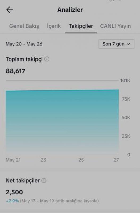Tap the 2,500 net followers value

click(x=14, y=192)
